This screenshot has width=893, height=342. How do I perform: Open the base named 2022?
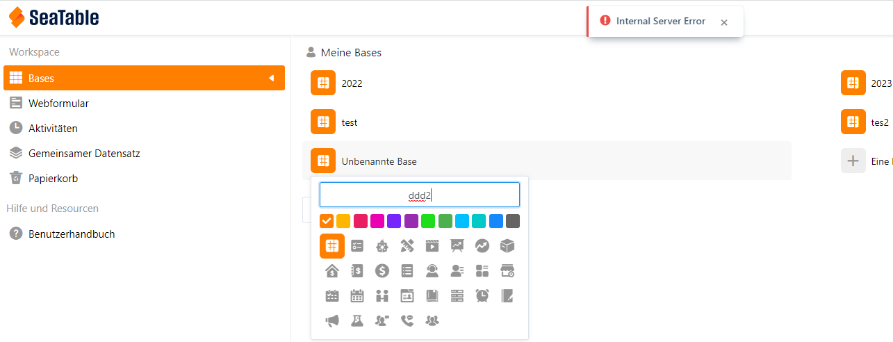point(352,83)
